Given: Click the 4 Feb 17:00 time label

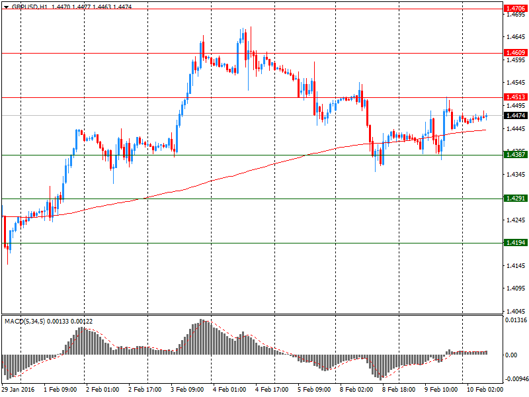Looking at the screenshot, I should point(272,390).
